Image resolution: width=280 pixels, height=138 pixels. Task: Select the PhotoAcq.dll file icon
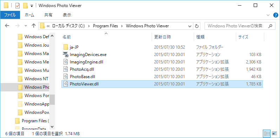coord(66,69)
